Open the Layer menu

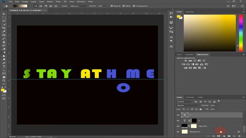(x=33, y=2)
